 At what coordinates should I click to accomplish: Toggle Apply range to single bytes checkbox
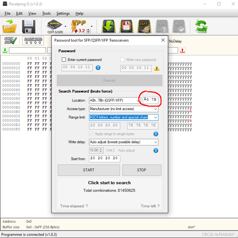(x=91, y=134)
